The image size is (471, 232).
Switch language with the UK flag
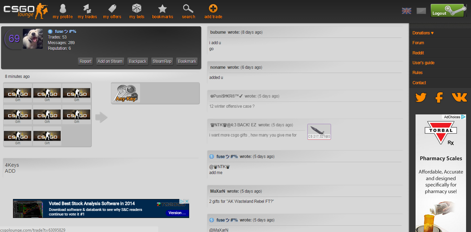(x=406, y=11)
